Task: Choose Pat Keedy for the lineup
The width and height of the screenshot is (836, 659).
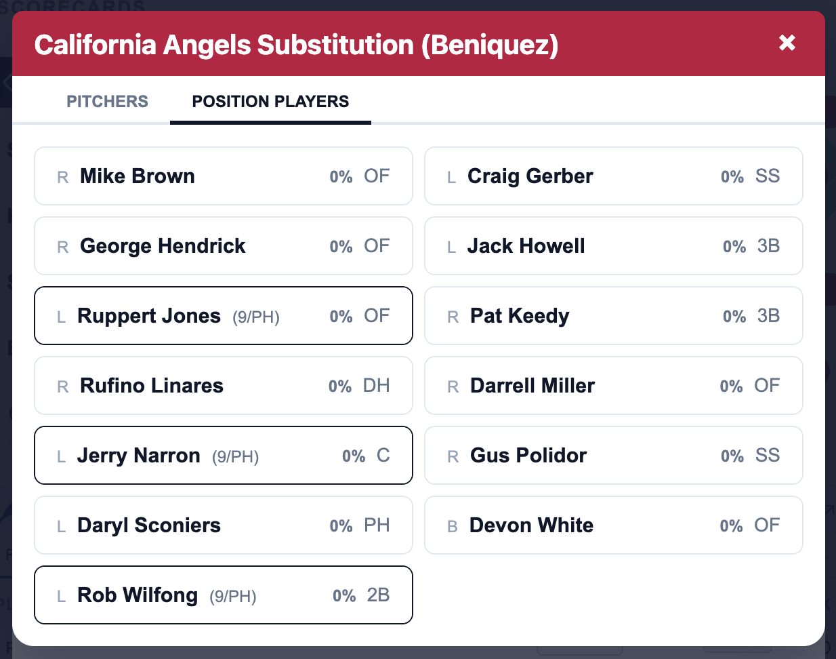Action: coord(614,315)
